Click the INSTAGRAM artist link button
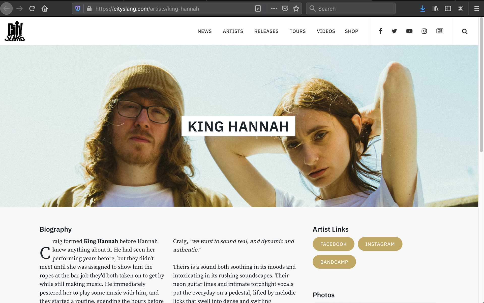The height and width of the screenshot is (303, 484). coord(380,244)
